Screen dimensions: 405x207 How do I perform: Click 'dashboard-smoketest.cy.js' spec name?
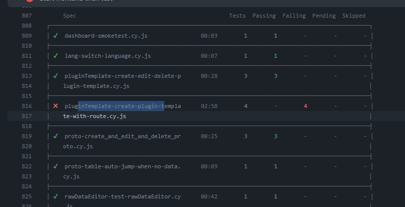coord(106,36)
